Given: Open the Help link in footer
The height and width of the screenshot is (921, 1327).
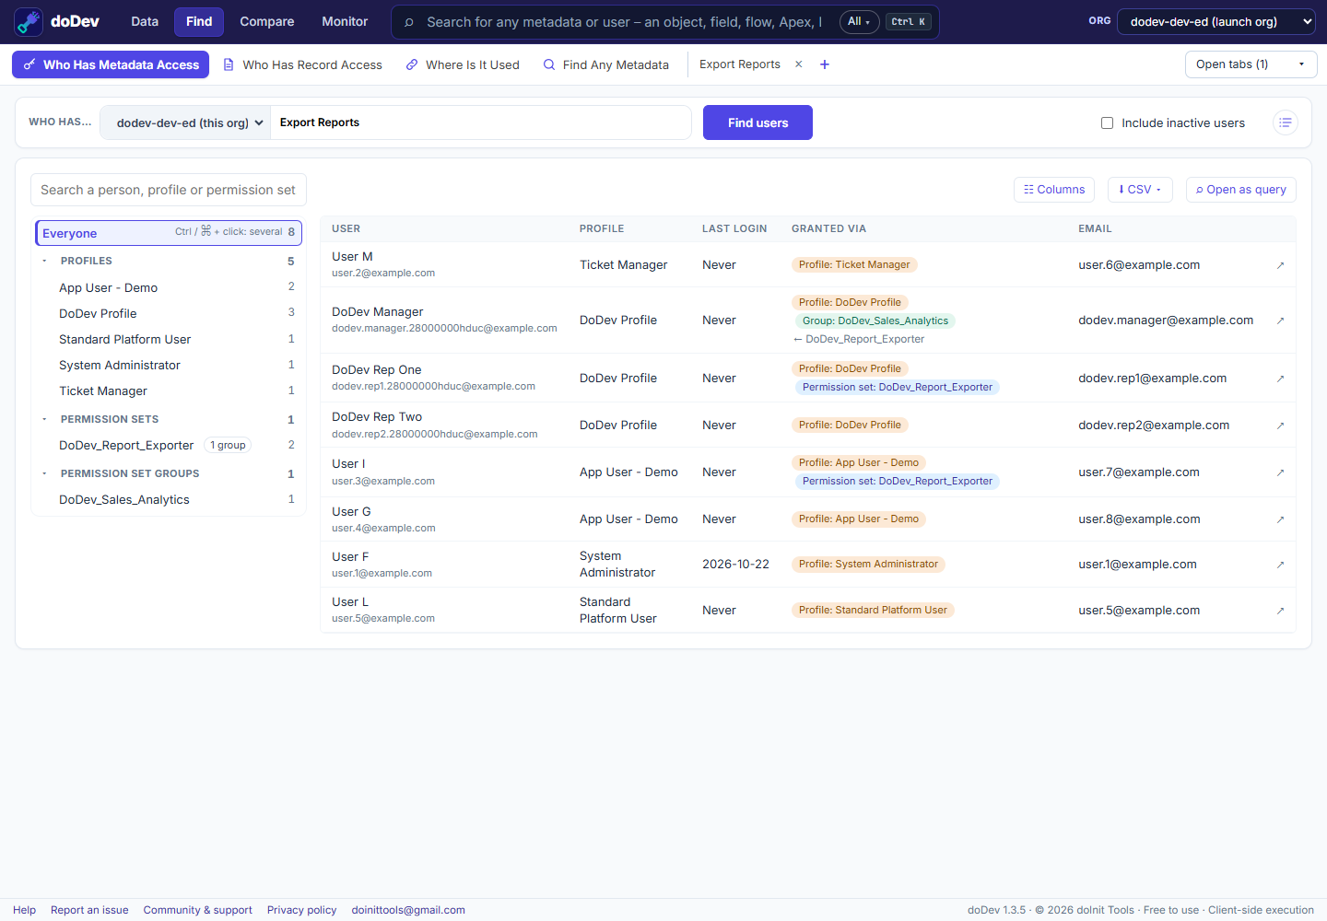Looking at the screenshot, I should (x=25, y=910).
